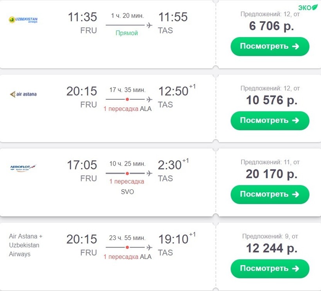This screenshot has width=321, height=291.
Task: Click the Aeroflot airline logo
Action: [23, 168]
